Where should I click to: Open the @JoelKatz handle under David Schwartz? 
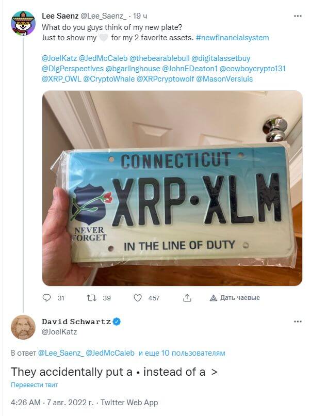coord(59,332)
